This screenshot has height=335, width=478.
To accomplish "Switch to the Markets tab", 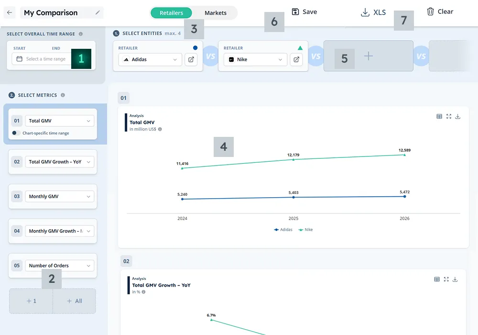I will pos(216,13).
